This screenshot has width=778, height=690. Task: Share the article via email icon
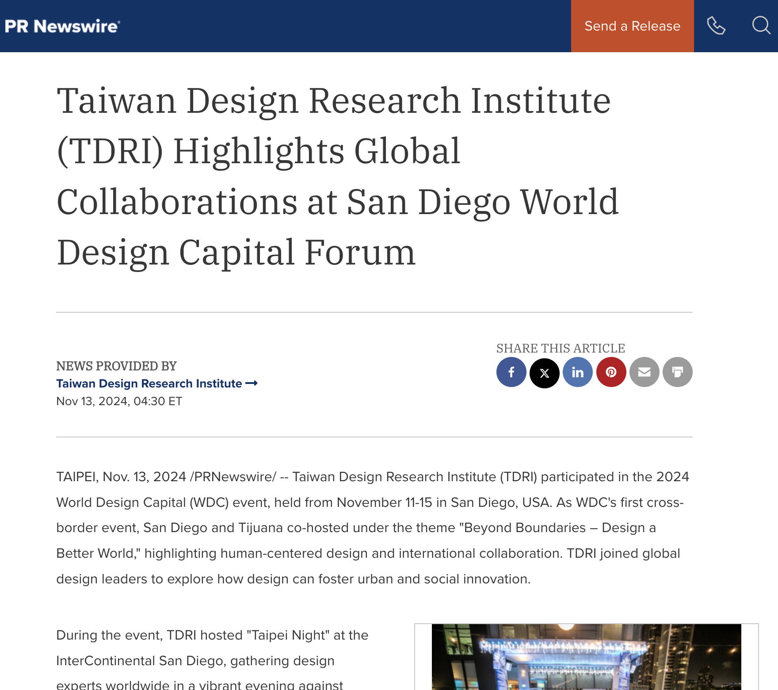pyautogui.click(x=644, y=372)
